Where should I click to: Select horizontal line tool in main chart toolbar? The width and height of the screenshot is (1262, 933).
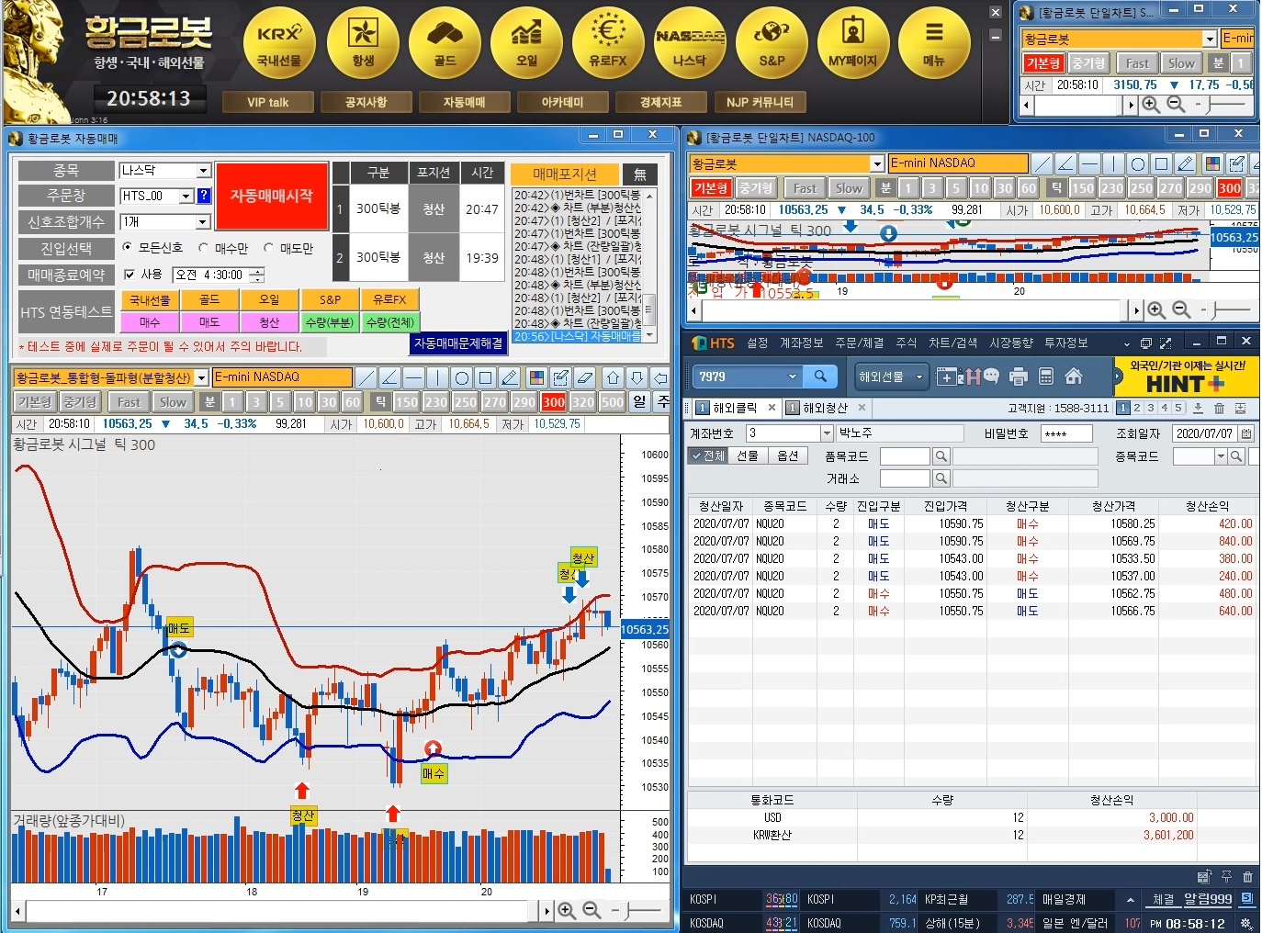[x=414, y=377]
